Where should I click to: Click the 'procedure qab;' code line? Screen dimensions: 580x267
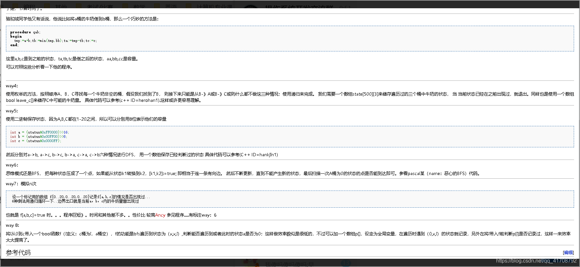(25, 32)
